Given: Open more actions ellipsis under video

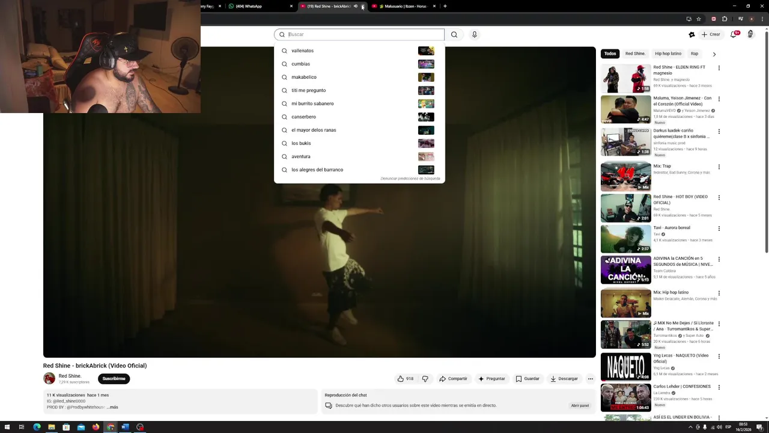Looking at the screenshot, I should 590,379.
